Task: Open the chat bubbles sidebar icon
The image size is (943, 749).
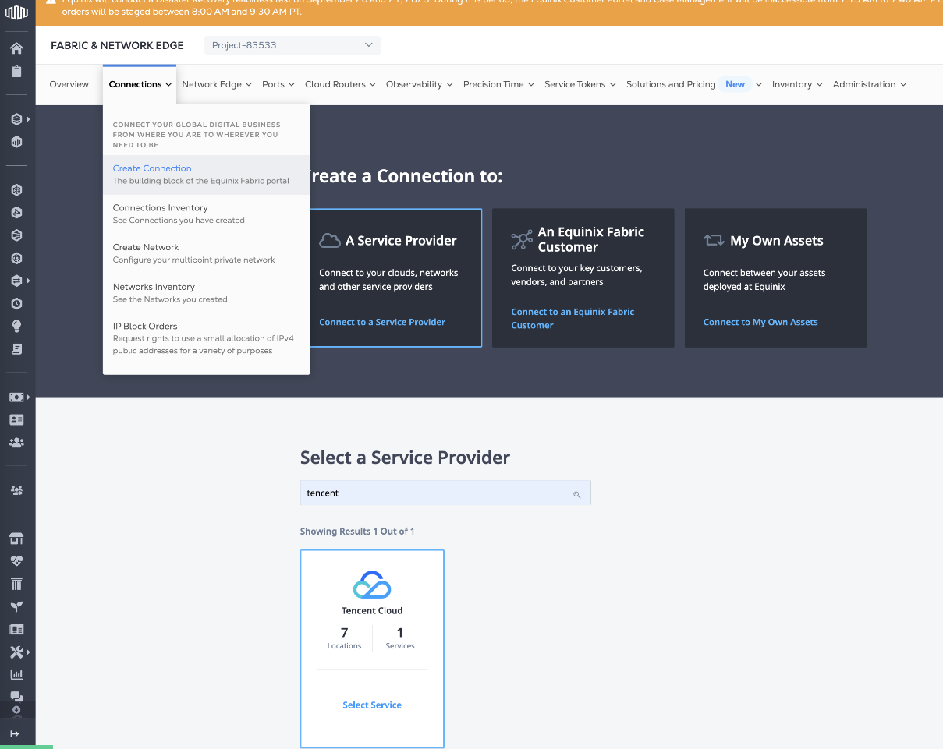Action: pyautogui.click(x=16, y=696)
